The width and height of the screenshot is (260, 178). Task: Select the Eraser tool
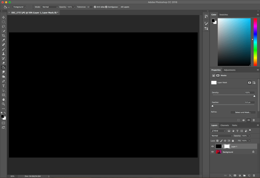pos(4,63)
